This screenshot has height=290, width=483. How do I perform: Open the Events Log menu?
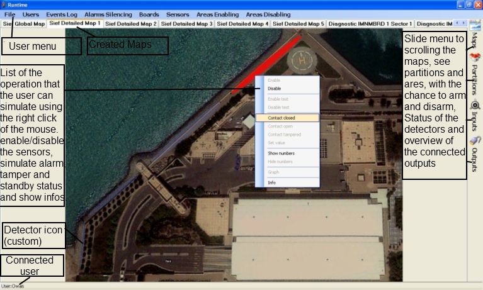tap(61, 14)
